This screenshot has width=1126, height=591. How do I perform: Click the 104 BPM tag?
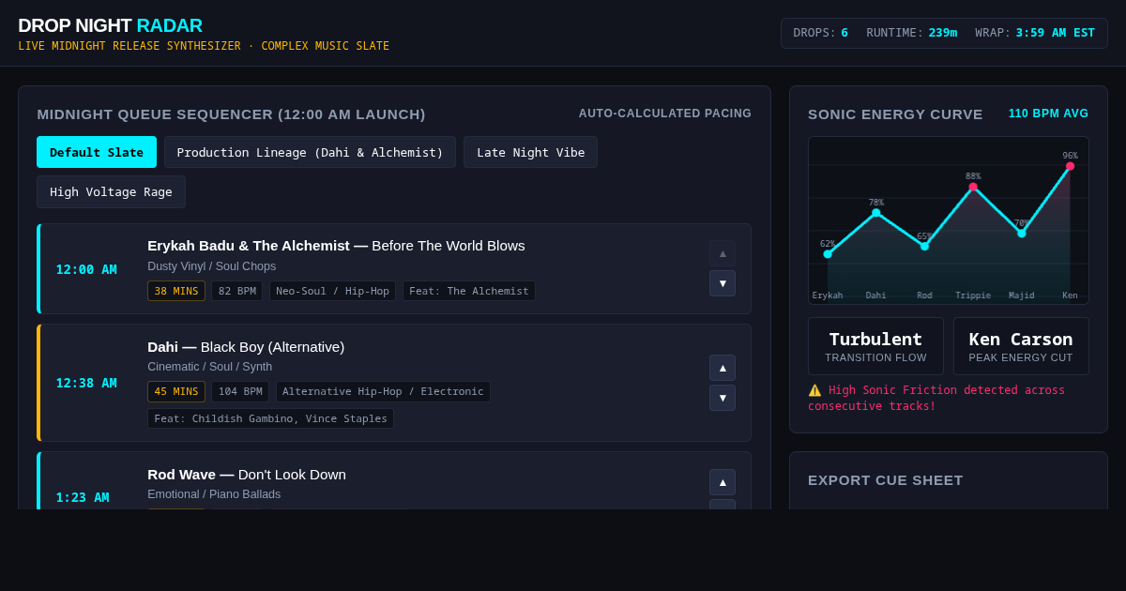(240, 391)
